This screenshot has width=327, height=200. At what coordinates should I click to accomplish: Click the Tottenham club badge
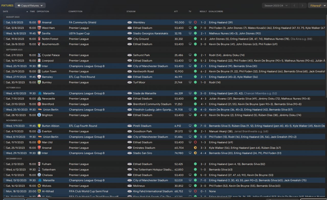tap(39, 170)
